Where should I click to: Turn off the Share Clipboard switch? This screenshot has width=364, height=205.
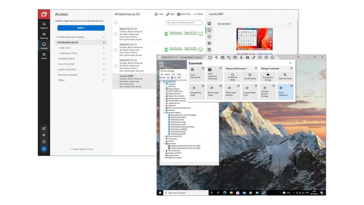(282, 88)
